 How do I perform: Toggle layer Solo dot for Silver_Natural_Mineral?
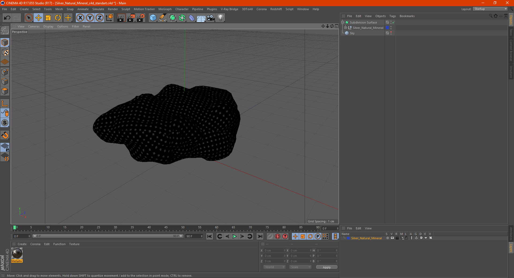387,238
